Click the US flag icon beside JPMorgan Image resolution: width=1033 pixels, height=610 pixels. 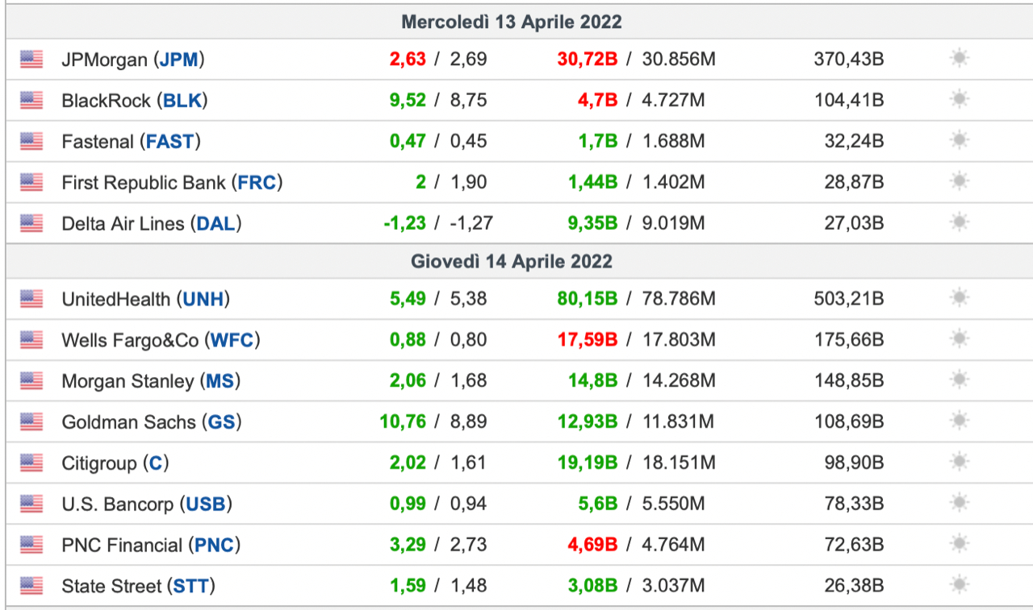point(31,59)
